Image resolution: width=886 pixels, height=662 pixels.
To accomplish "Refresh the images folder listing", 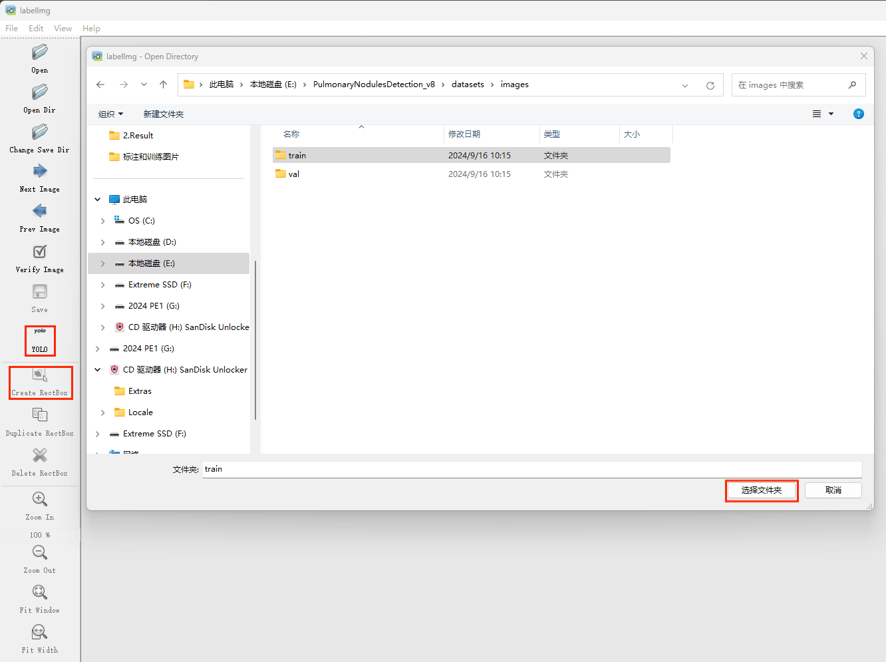I will (710, 85).
